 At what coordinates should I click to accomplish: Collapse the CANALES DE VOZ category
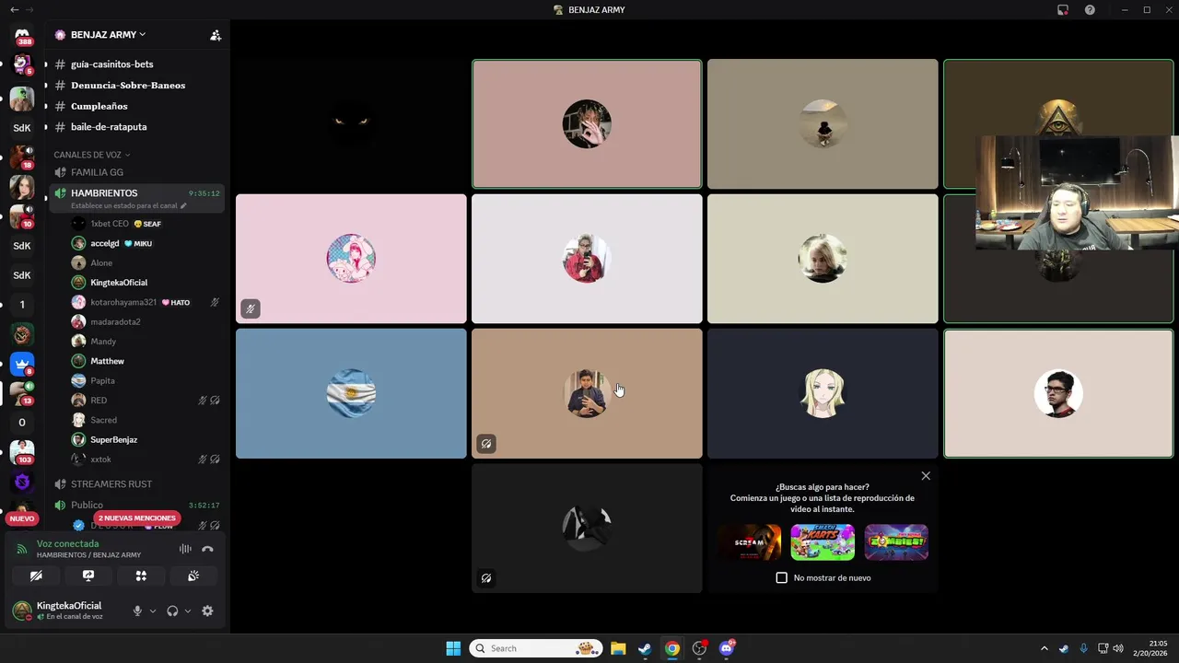tap(92, 155)
